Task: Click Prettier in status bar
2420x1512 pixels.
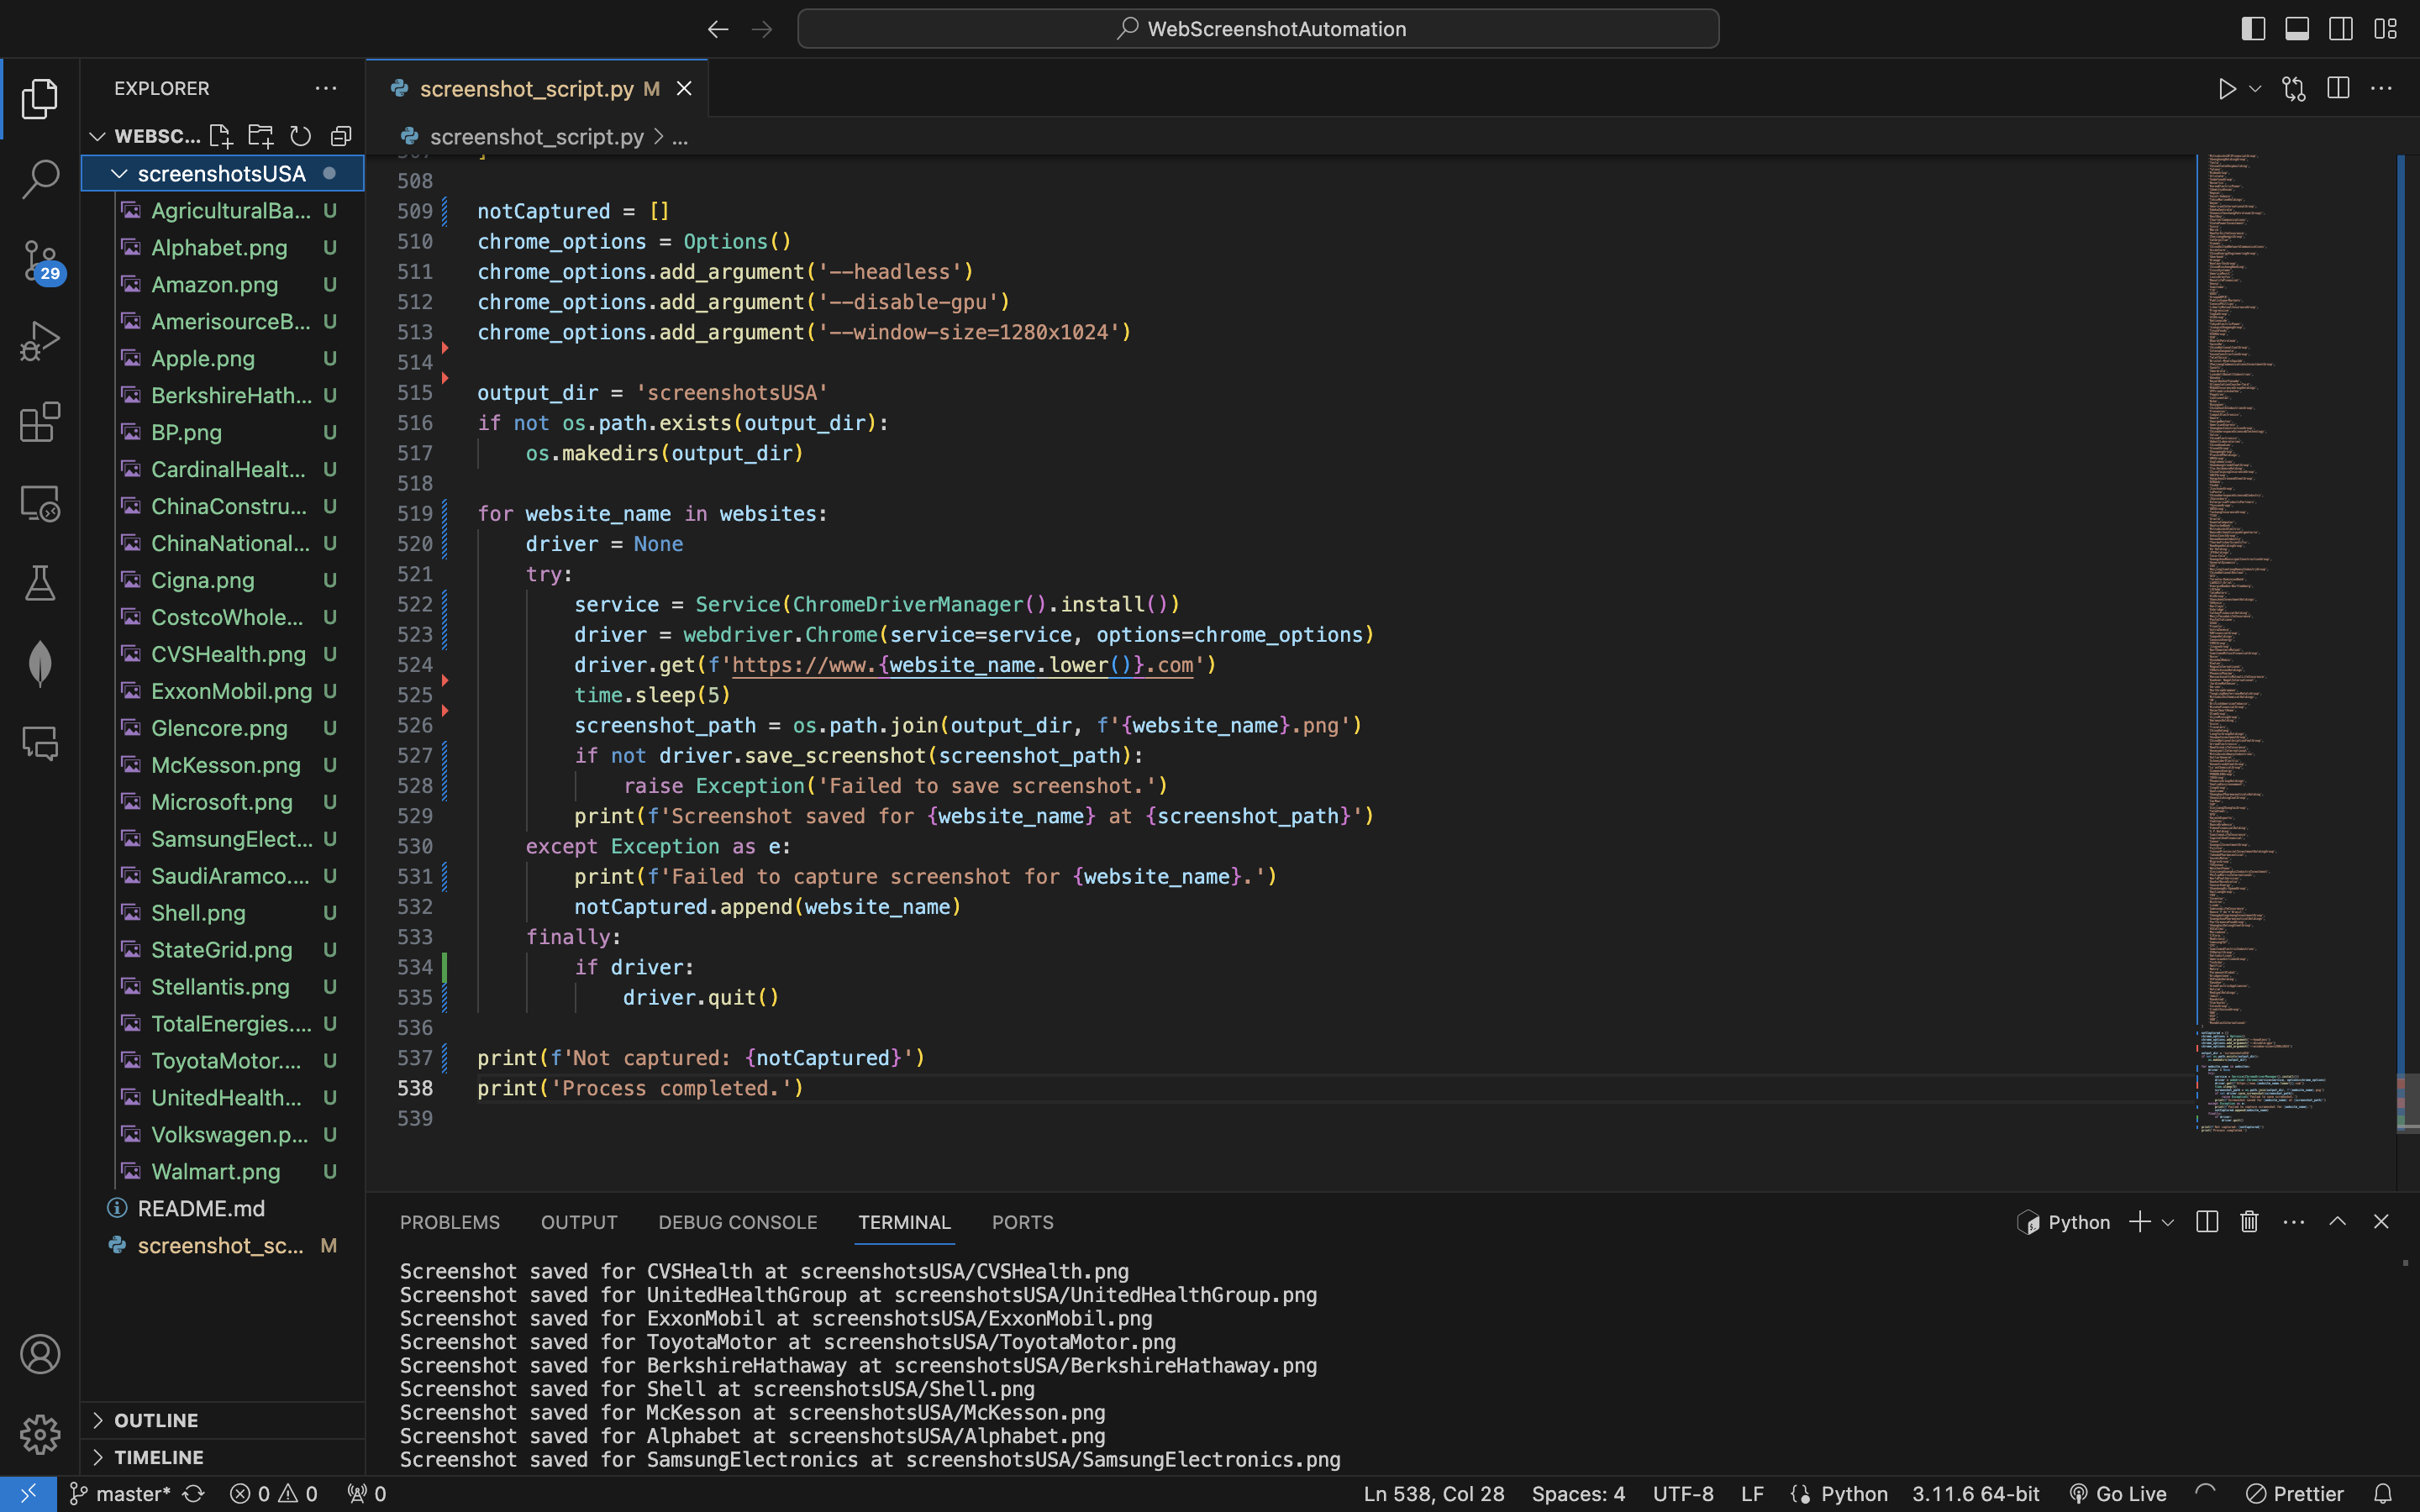Action: point(2295,1494)
